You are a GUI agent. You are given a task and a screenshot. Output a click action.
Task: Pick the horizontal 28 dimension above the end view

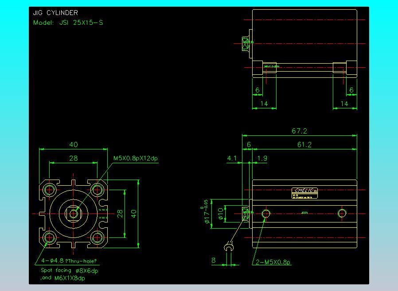(x=74, y=158)
